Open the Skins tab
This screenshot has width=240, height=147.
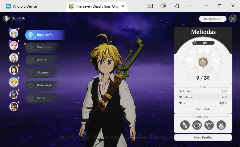(43, 98)
